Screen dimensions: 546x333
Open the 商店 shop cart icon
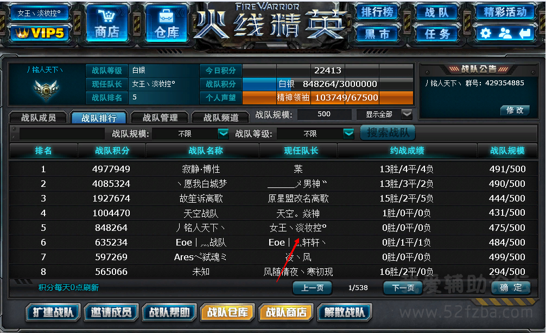106,16
